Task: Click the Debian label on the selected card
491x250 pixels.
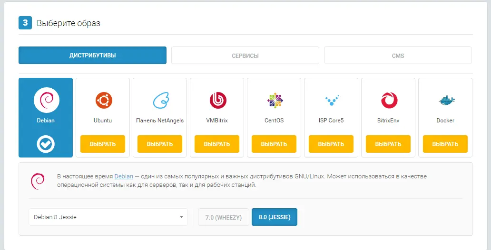Action: tap(46, 120)
